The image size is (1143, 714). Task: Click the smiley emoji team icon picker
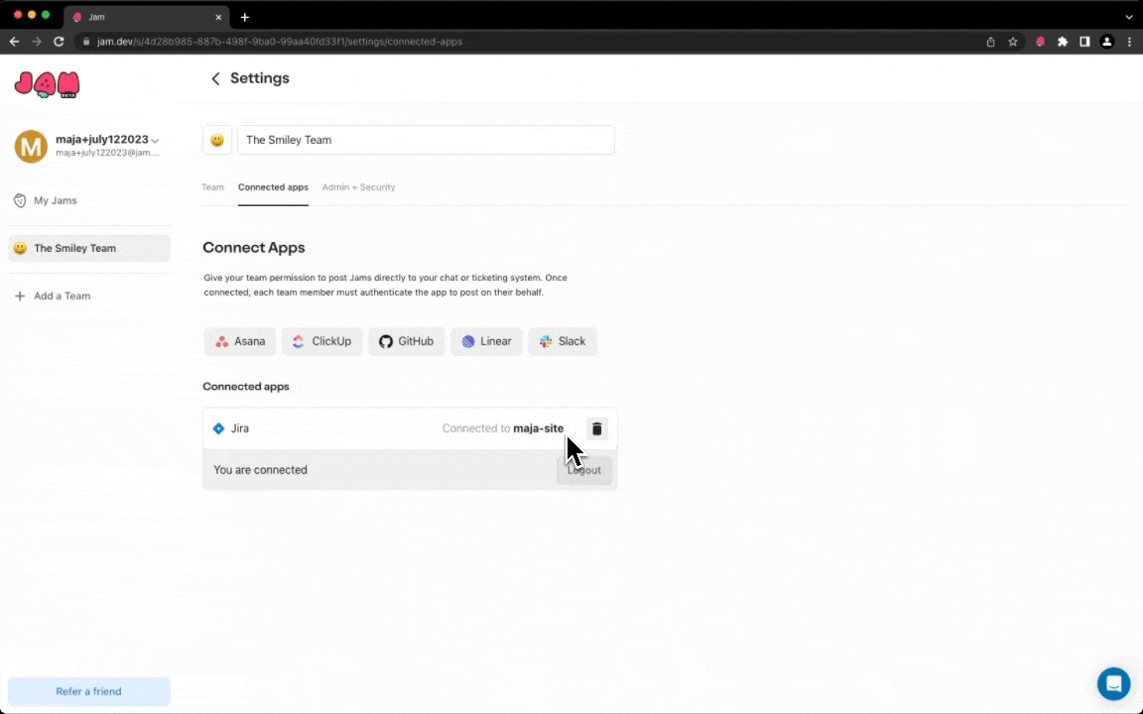coord(217,140)
